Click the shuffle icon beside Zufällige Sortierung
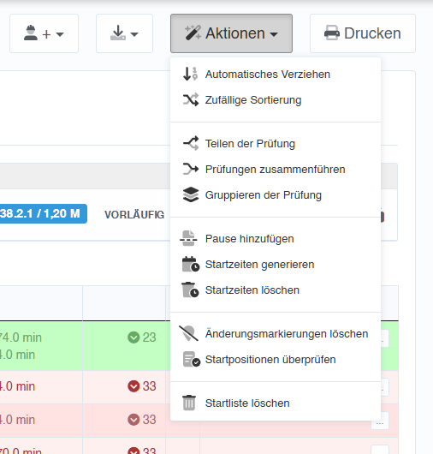This screenshot has width=433, height=454. pos(191,99)
